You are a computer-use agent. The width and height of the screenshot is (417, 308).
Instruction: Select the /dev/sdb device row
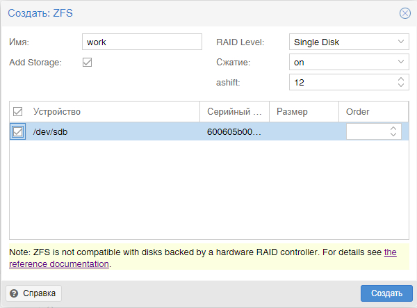click(x=209, y=131)
